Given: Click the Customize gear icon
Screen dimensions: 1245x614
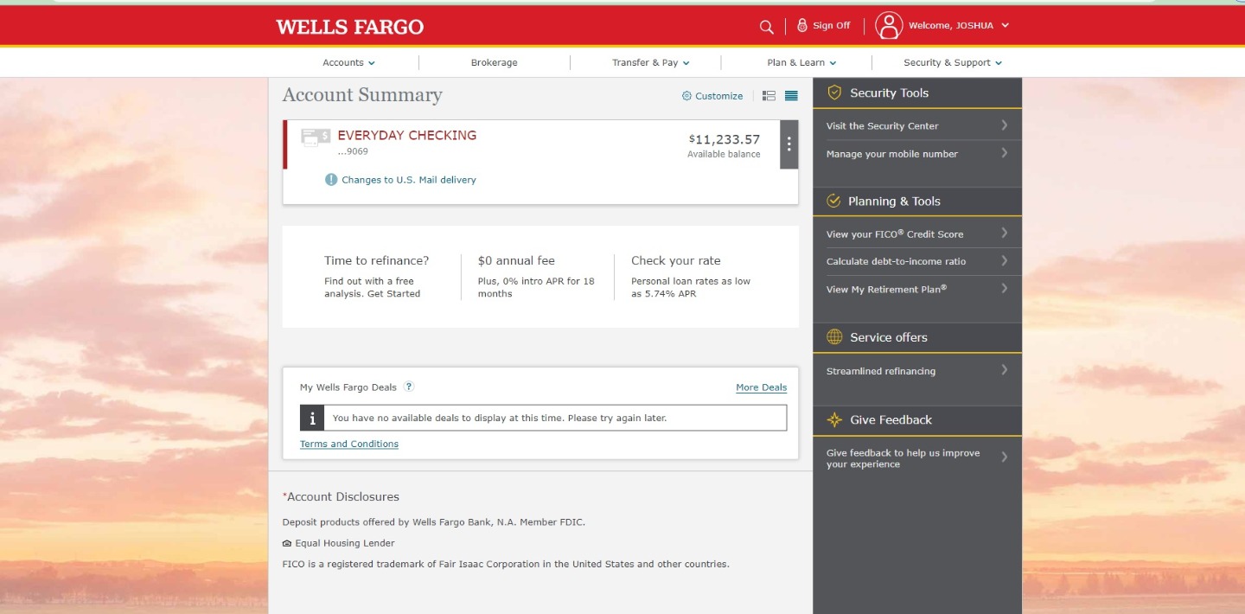Looking at the screenshot, I should click(686, 96).
